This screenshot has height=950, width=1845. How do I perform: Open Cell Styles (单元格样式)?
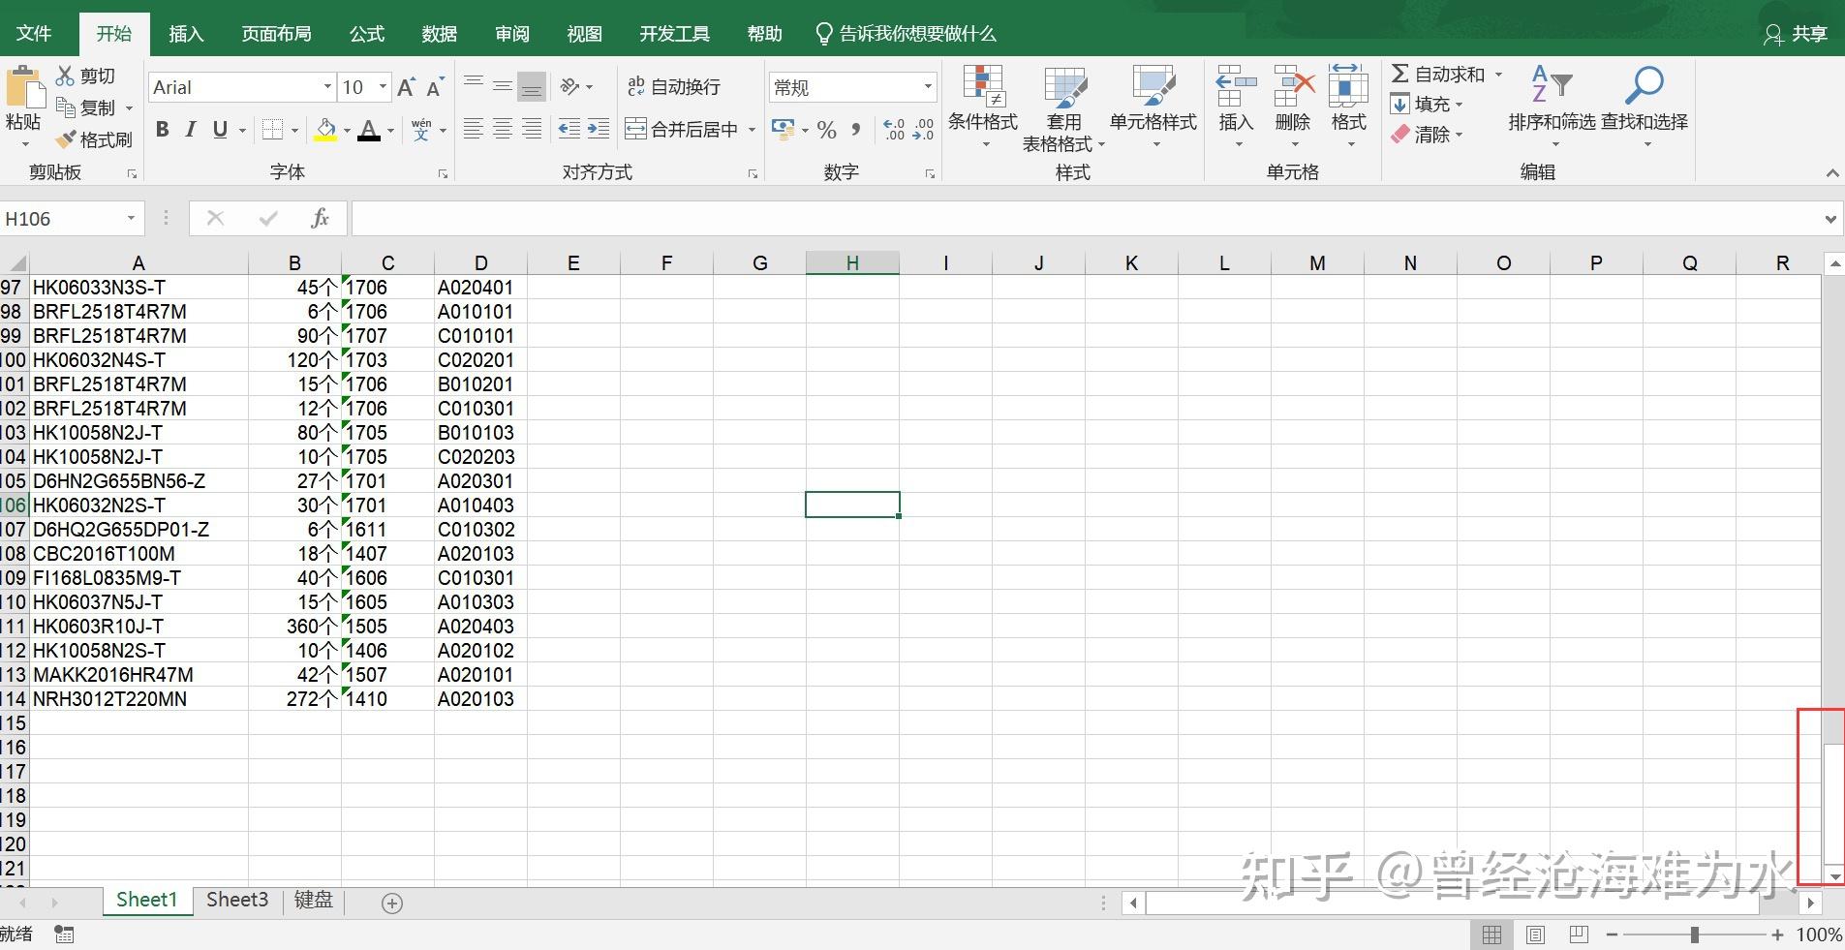(x=1153, y=107)
